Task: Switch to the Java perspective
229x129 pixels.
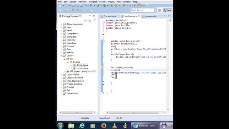Action: click(167, 10)
